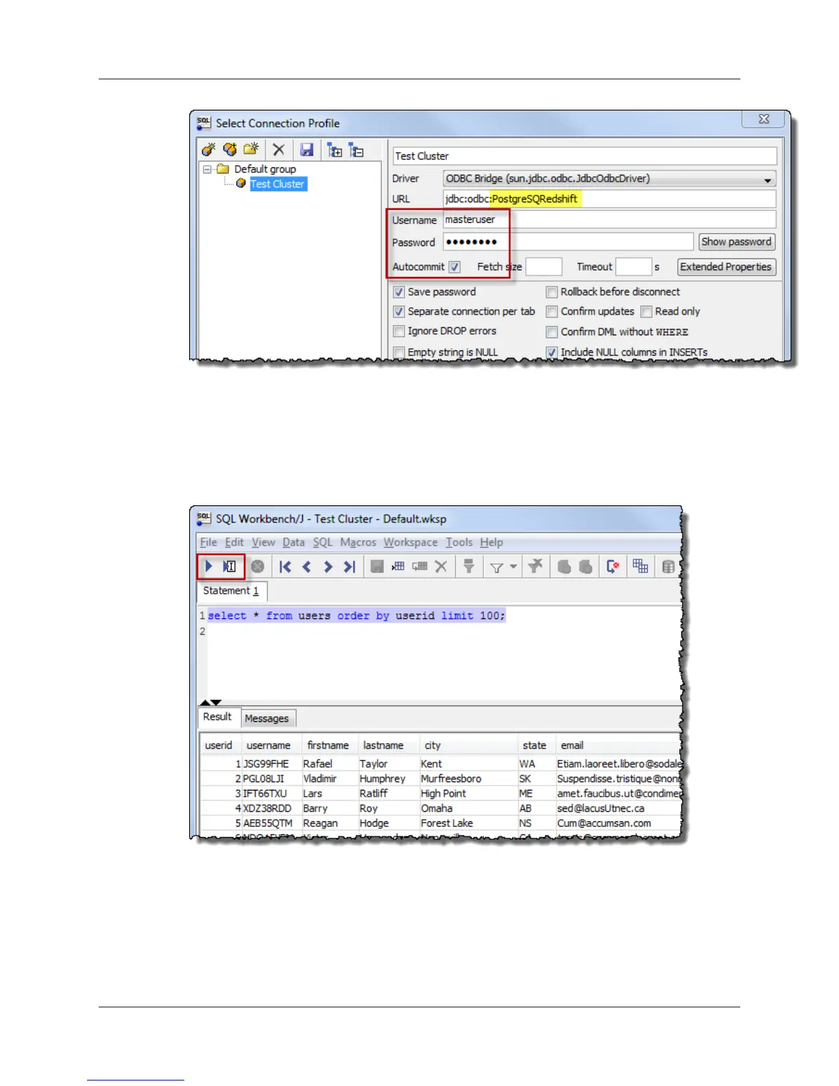Enable Ignore DROP errors
The height and width of the screenshot is (1086, 839).
(399, 331)
